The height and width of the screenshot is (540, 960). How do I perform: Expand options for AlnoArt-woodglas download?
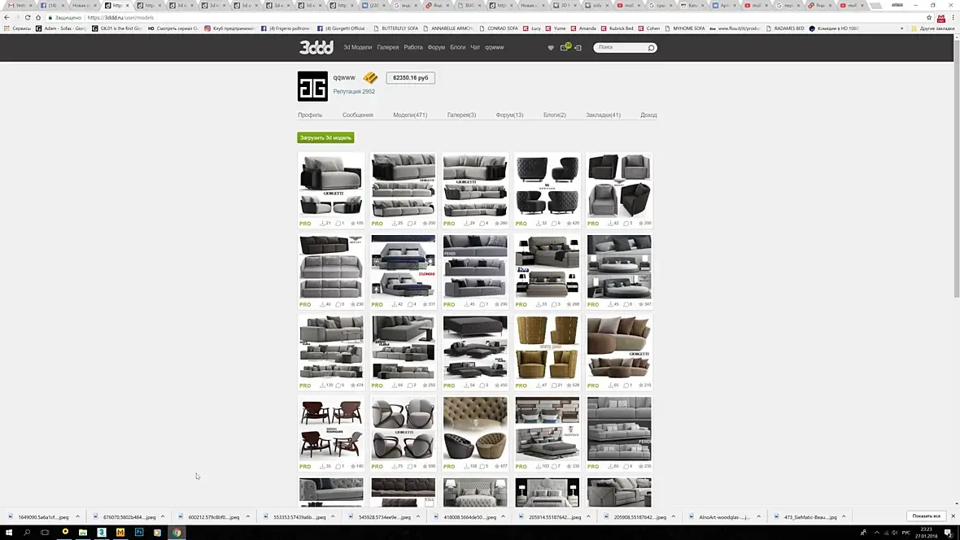758,516
